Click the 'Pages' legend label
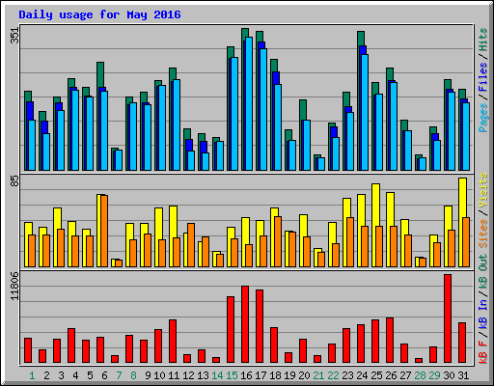494x386 pixels. 483,118
